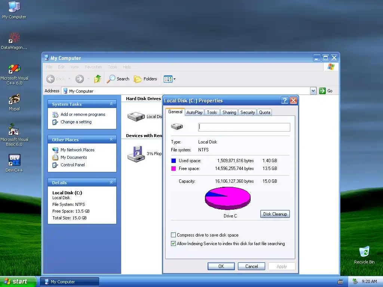This screenshot has height=287, width=383.
Task: Open the File menu
Action: coord(49,67)
